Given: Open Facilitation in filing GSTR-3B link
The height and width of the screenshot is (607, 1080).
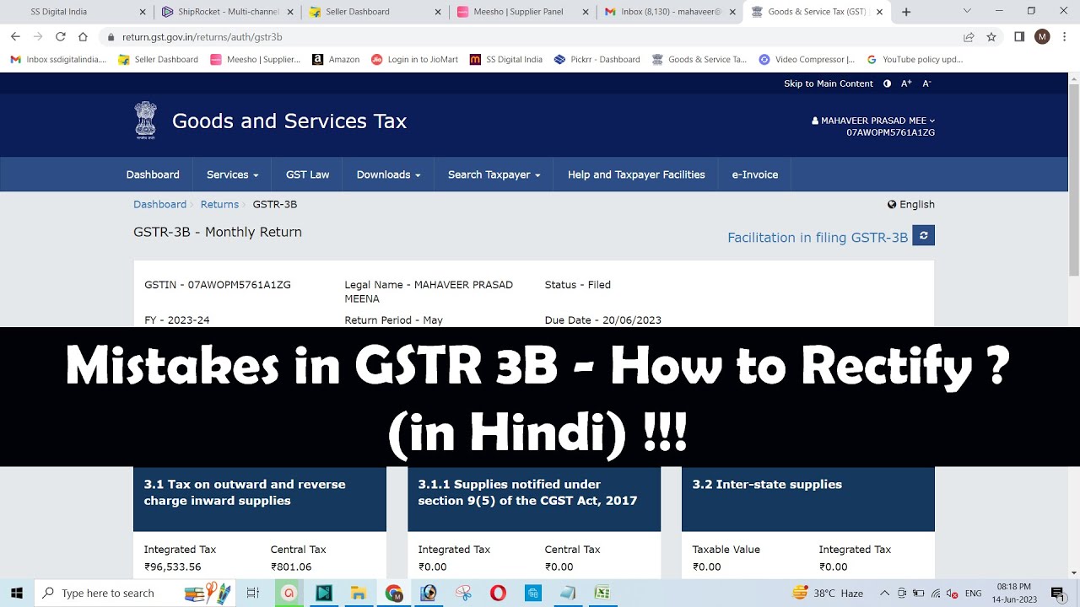Looking at the screenshot, I should (818, 238).
